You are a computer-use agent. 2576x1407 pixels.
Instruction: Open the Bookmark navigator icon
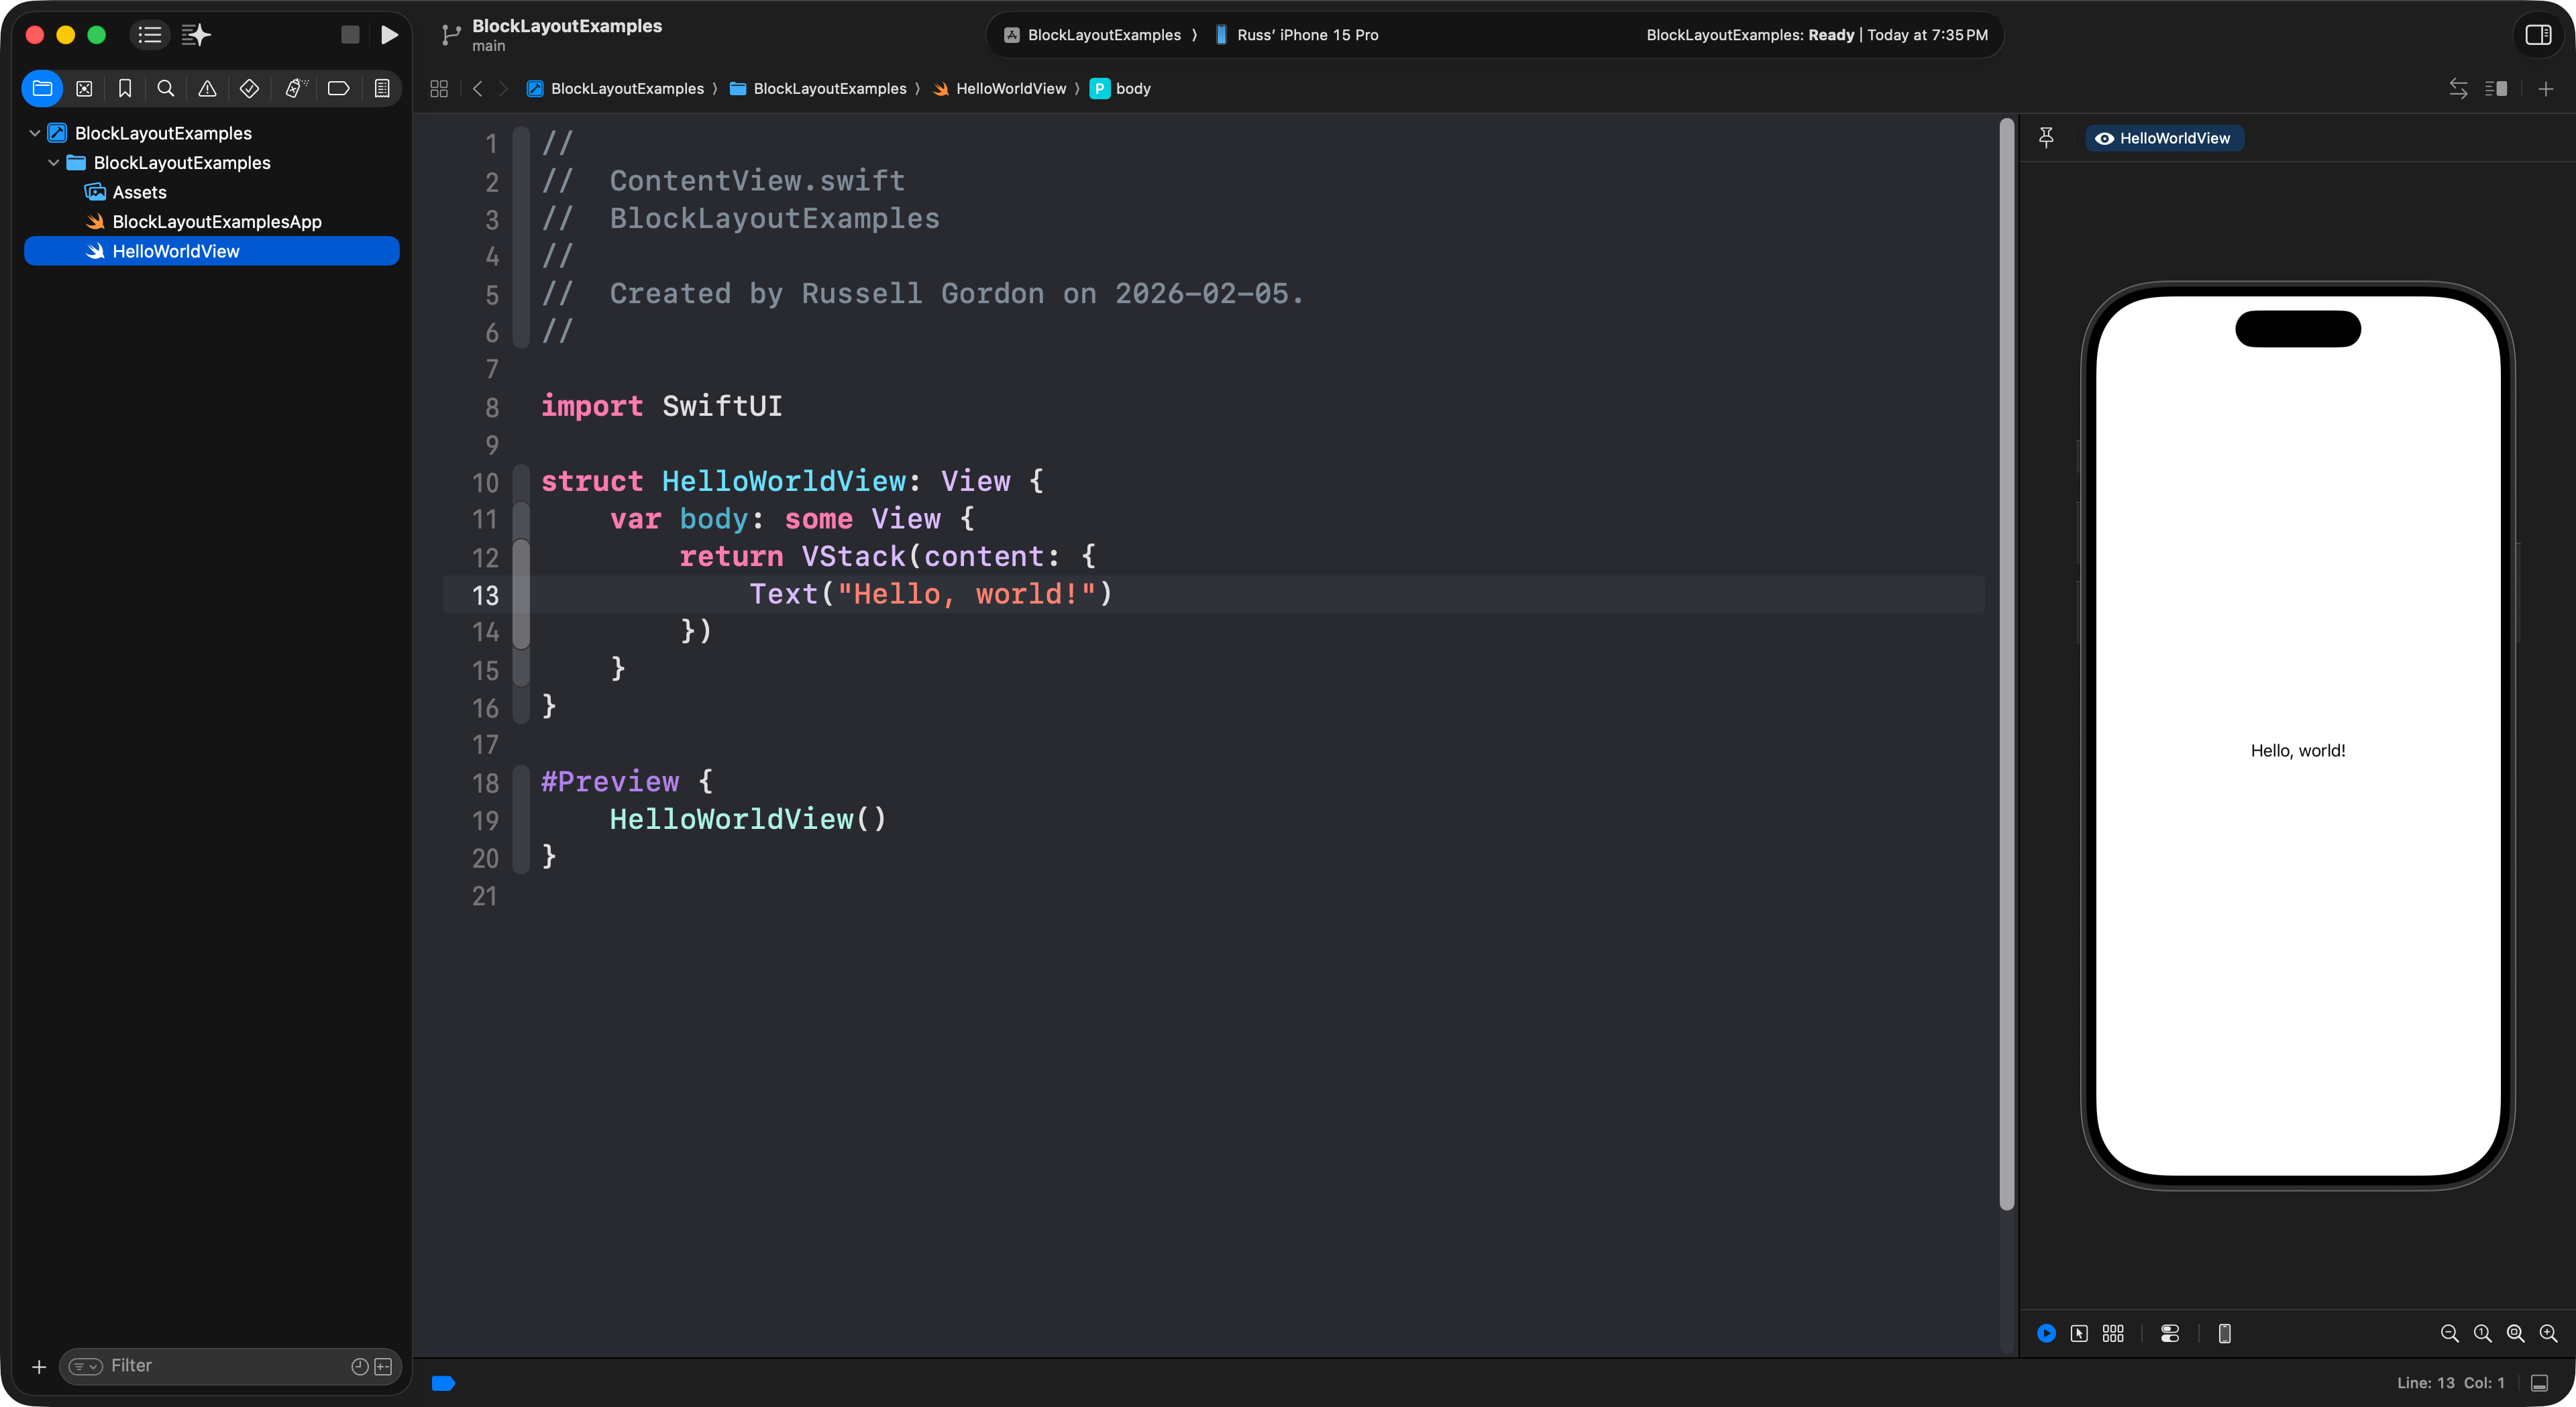tap(125, 89)
